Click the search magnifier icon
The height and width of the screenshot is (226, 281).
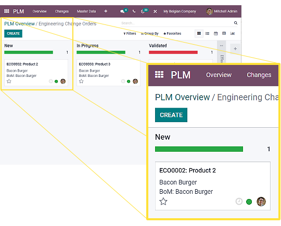pos(236,23)
